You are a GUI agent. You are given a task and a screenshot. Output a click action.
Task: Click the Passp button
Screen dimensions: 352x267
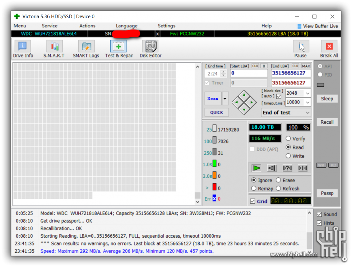pos(327,193)
